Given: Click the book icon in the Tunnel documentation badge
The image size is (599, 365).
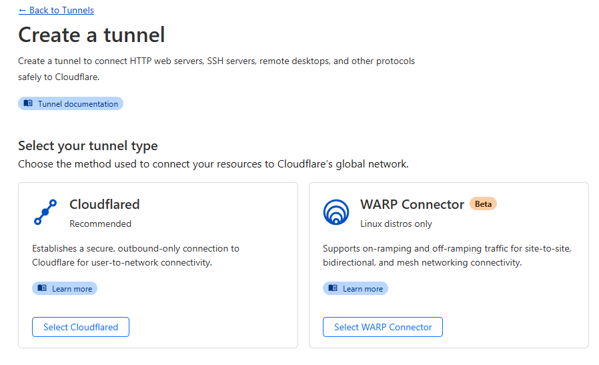Looking at the screenshot, I should (x=28, y=103).
